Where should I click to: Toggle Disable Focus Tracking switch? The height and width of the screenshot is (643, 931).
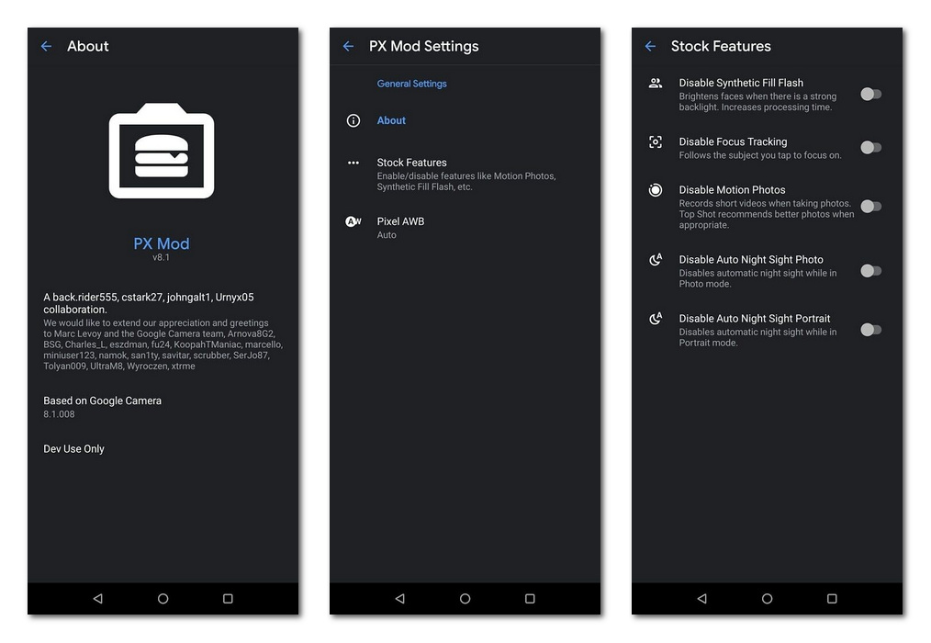870,148
